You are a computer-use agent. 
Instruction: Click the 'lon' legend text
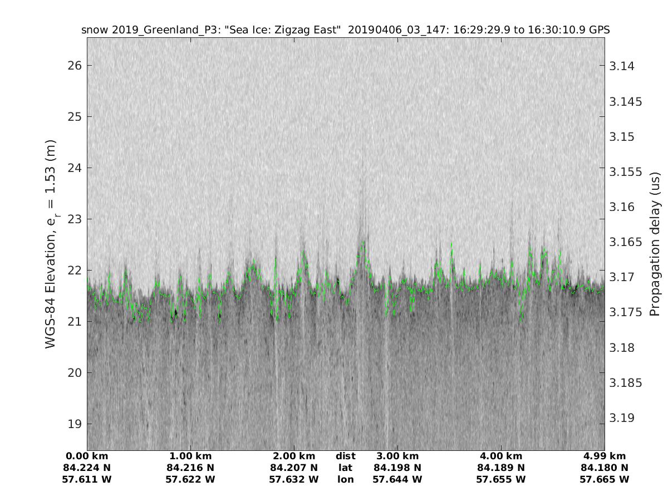346,479
